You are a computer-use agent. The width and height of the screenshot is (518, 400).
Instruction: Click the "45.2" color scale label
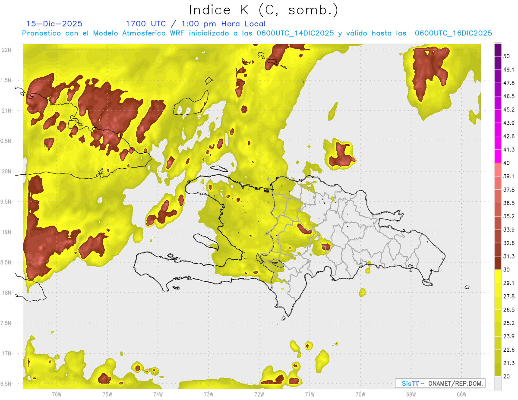click(509, 110)
